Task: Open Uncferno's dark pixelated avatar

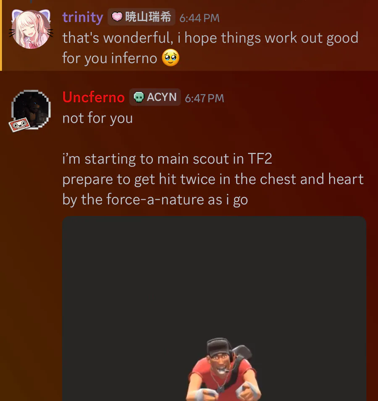Action: pyautogui.click(x=31, y=109)
